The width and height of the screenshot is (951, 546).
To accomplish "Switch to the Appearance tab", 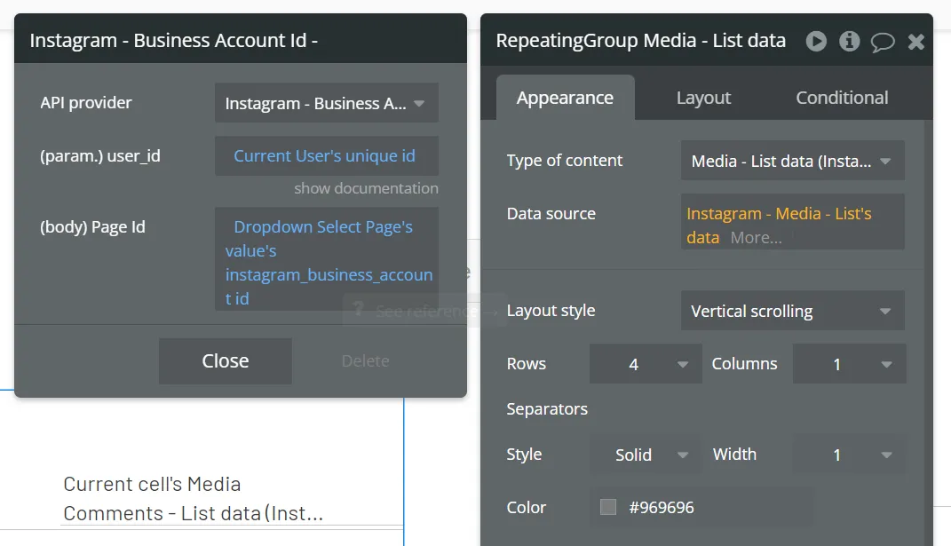I will point(566,98).
